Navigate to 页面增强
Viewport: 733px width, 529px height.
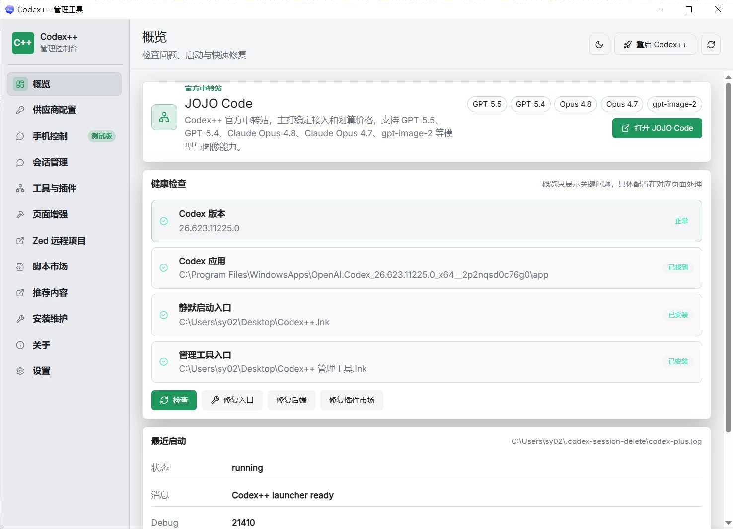64,214
